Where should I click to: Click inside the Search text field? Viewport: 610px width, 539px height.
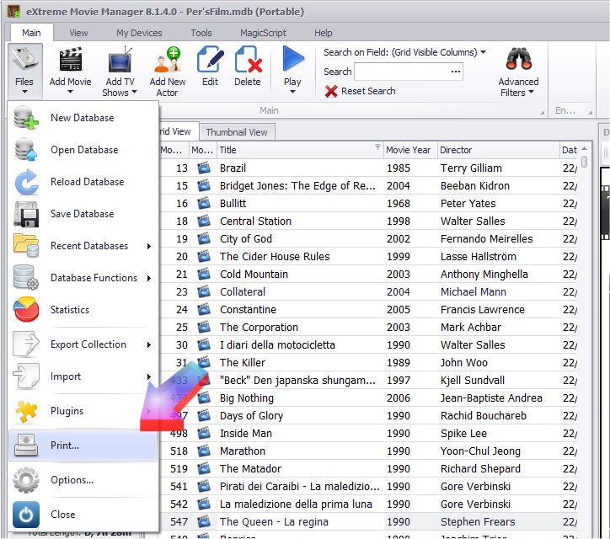click(401, 72)
